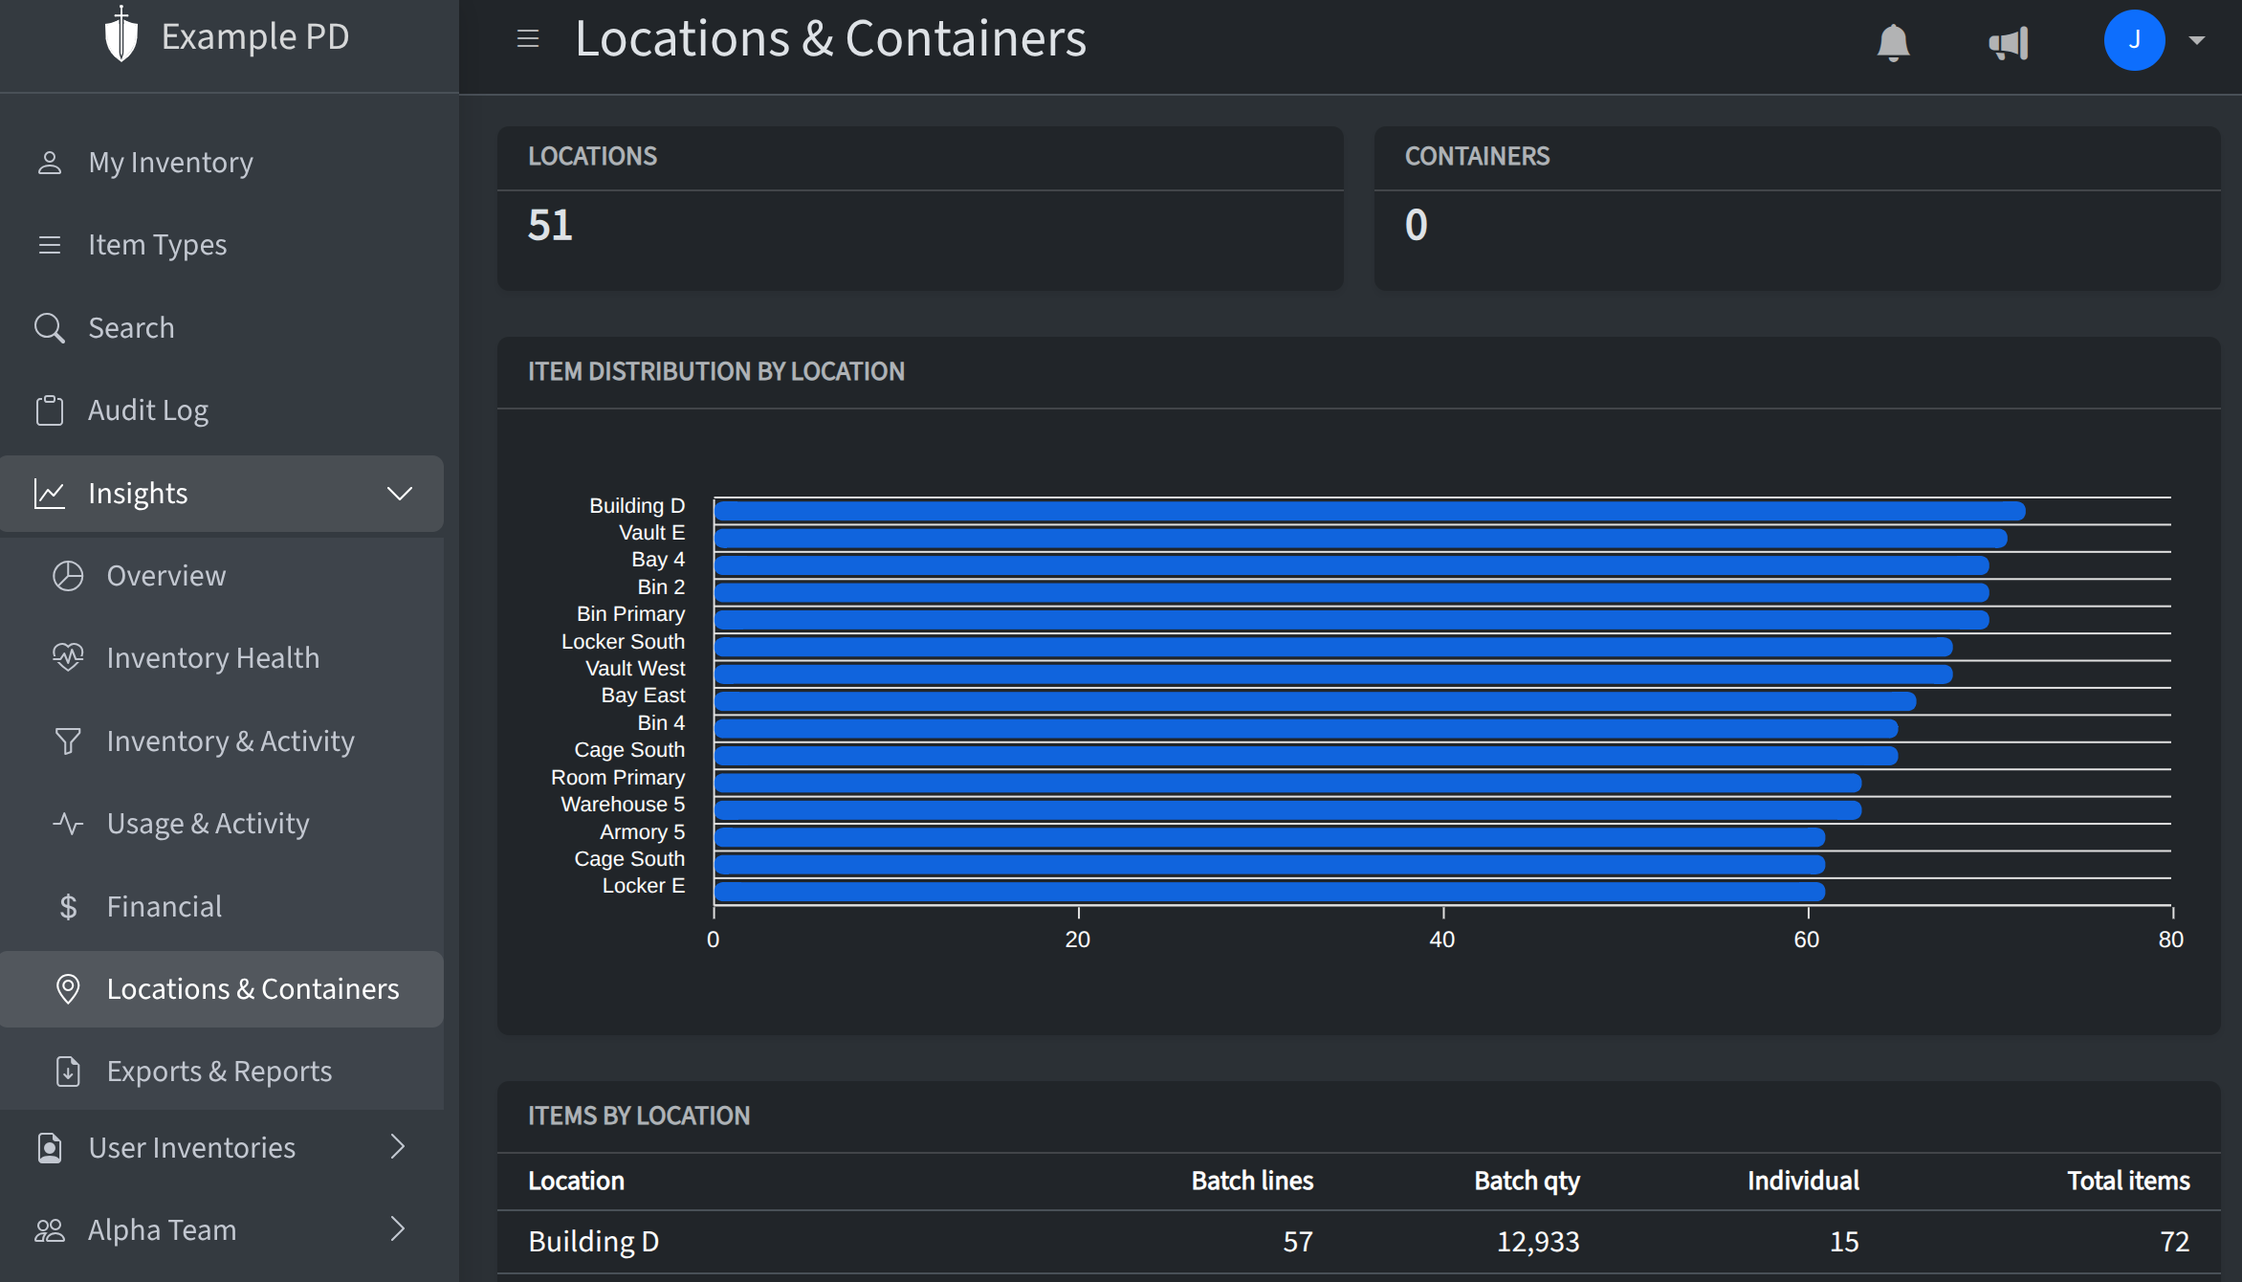Viewport: 2242px width, 1282px height.
Task: Select the Inventory Health heart icon
Action: [x=67, y=657]
